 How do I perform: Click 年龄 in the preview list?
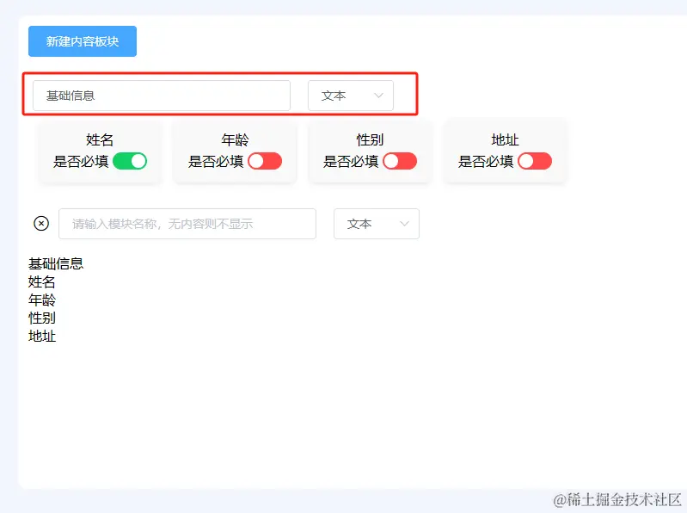[41, 300]
